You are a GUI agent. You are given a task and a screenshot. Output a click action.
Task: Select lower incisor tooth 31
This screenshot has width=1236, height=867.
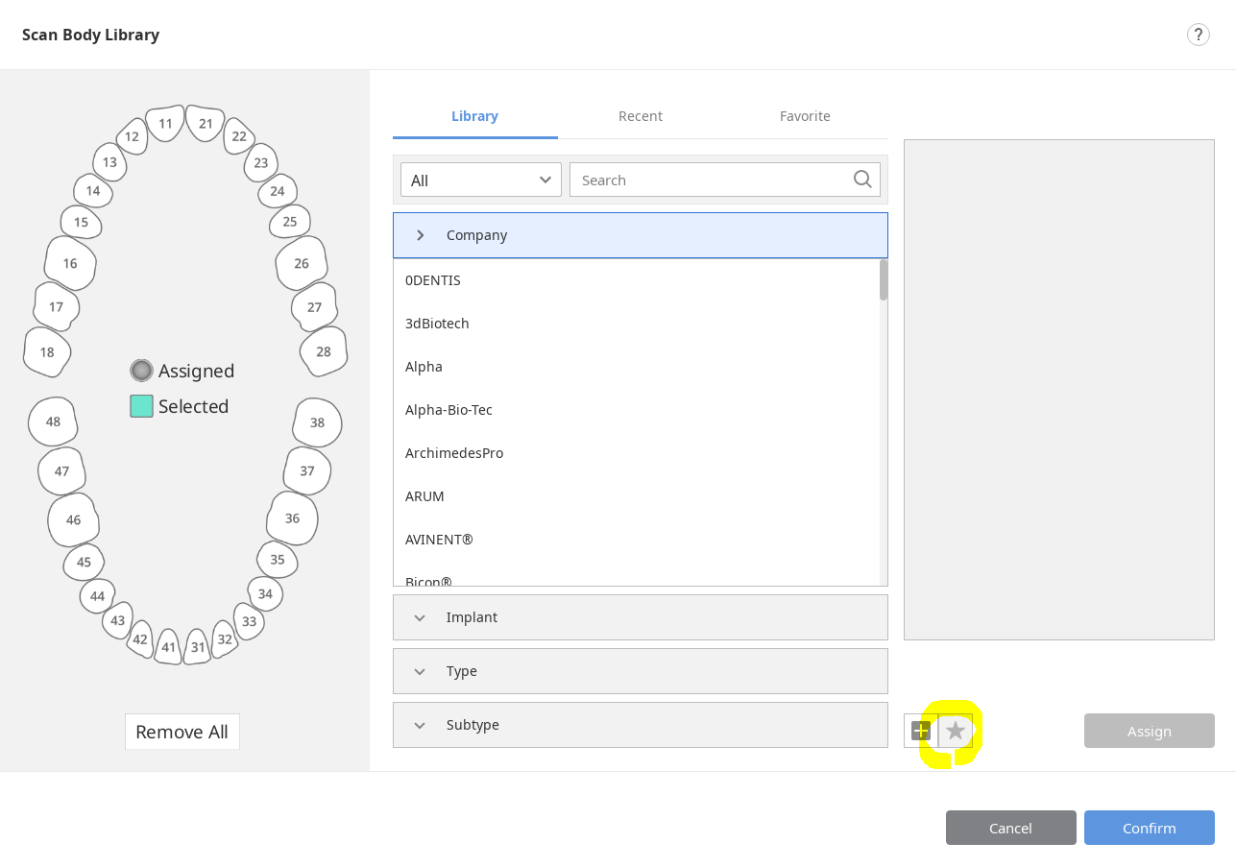click(x=198, y=647)
